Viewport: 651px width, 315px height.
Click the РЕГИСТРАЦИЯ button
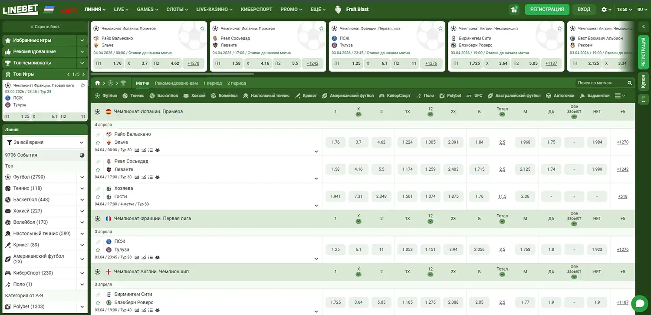point(546,9)
